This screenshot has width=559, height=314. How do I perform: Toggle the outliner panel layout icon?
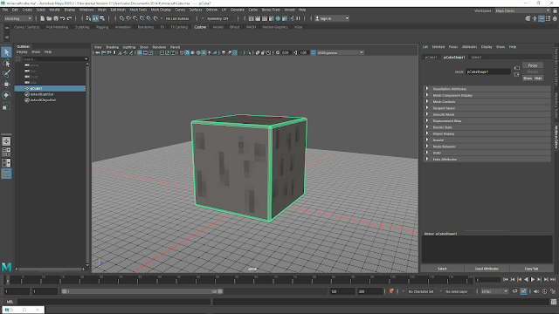click(6, 174)
